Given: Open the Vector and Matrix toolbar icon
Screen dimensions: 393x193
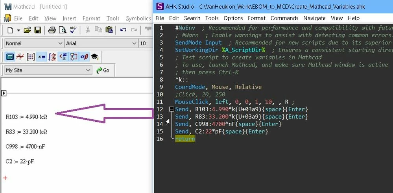Looking at the screenshot, I should pyautogui.click(x=31, y=57).
